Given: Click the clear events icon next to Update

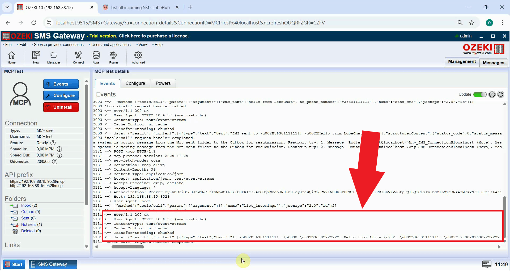Looking at the screenshot, I should [492, 94].
